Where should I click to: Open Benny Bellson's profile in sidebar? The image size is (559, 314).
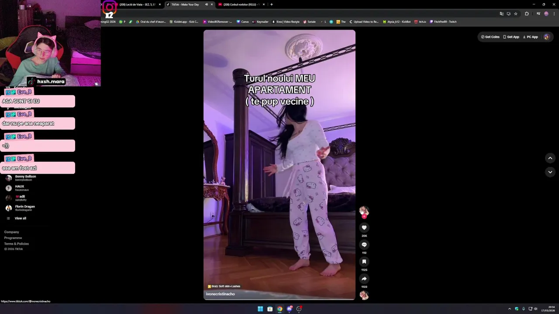point(21,178)
